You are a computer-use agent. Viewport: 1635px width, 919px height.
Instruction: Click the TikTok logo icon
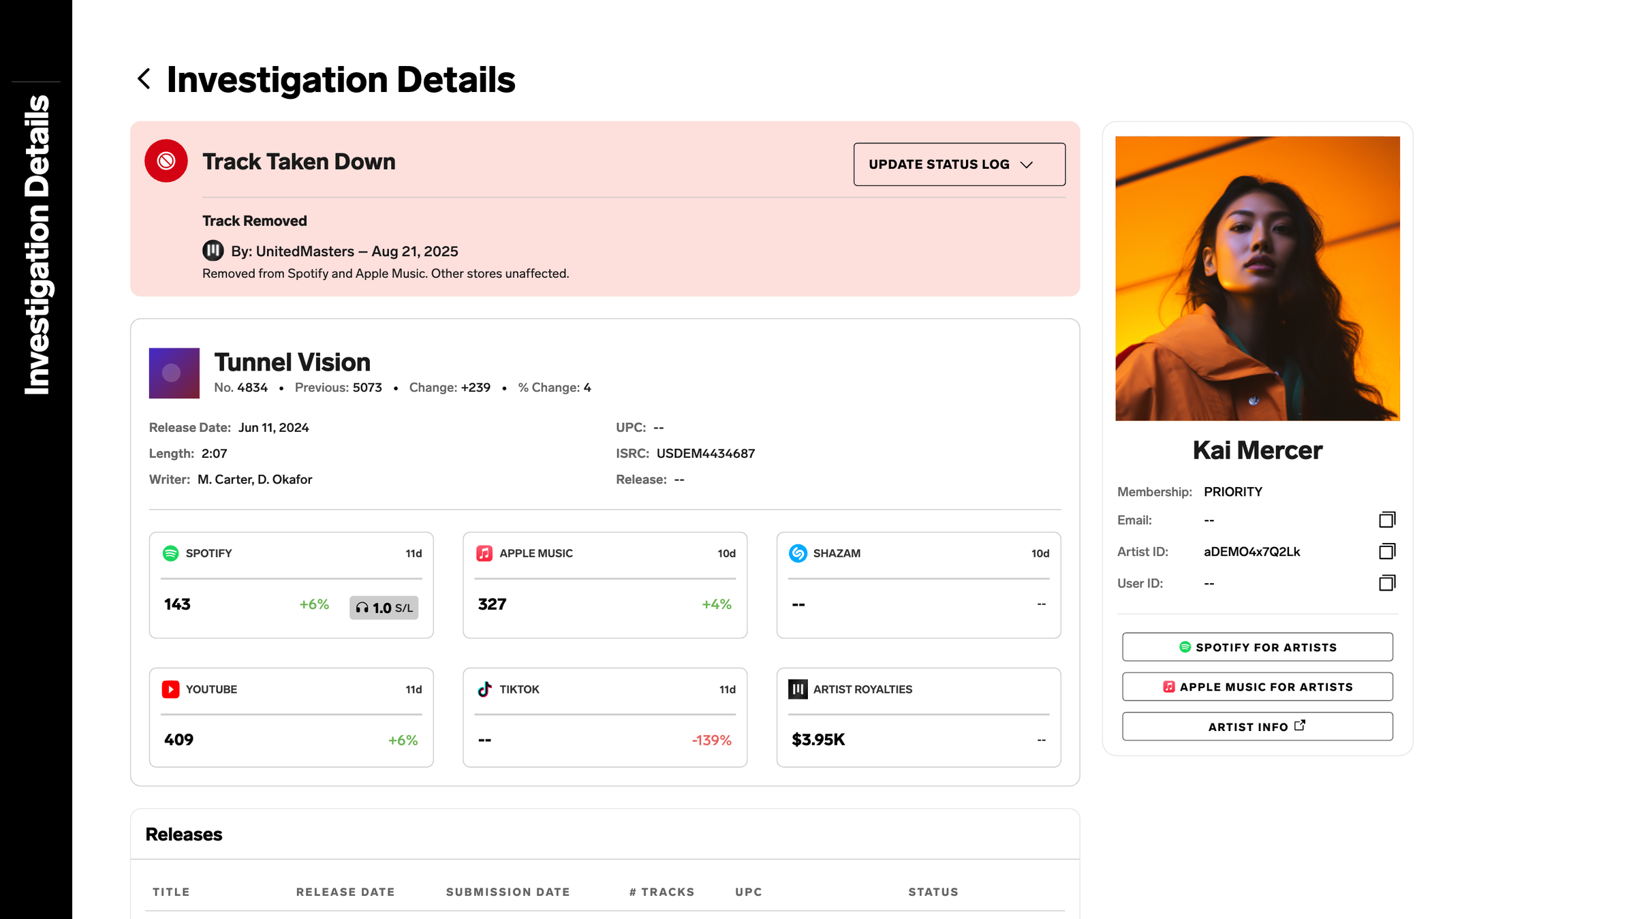[484, 689]
